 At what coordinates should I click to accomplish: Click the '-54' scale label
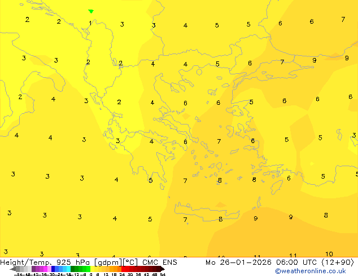click(x=18, y=274)
